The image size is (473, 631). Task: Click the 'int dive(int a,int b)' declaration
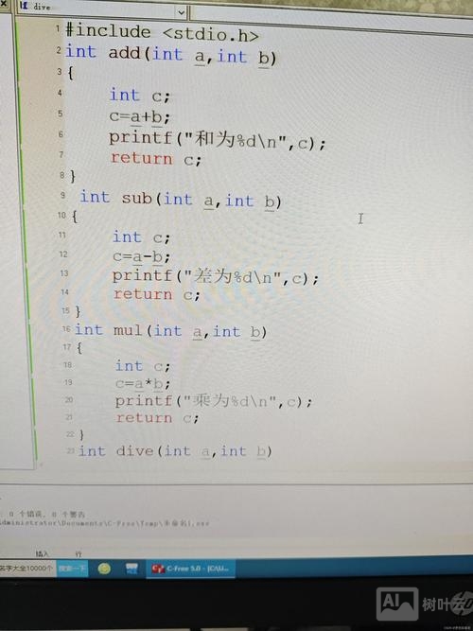click(176, 451)
